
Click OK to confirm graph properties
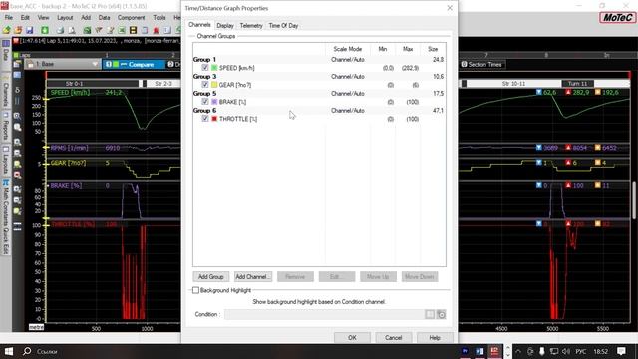coord(352,338)
